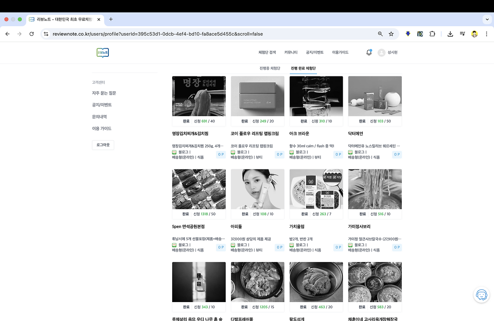Screen dimensions: 494x321
Task: Open the chat support bubble
Action: (x=481, y=295)
